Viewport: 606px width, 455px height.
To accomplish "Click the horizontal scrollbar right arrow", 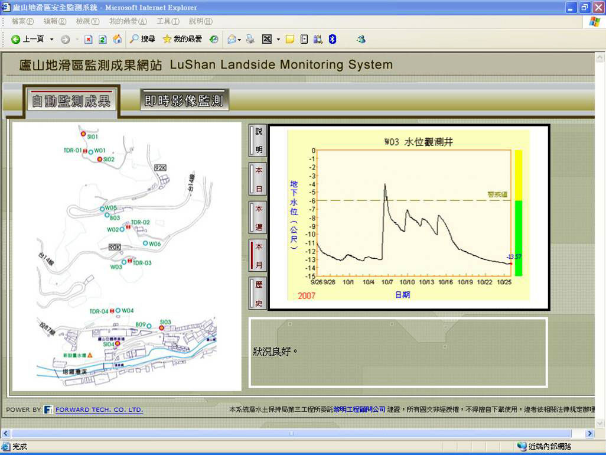I will pyautogui.click(x=589, y=433).
